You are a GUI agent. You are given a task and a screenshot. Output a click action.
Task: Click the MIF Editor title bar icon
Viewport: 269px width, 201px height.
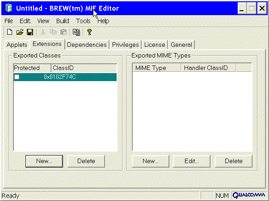[8, 8]
